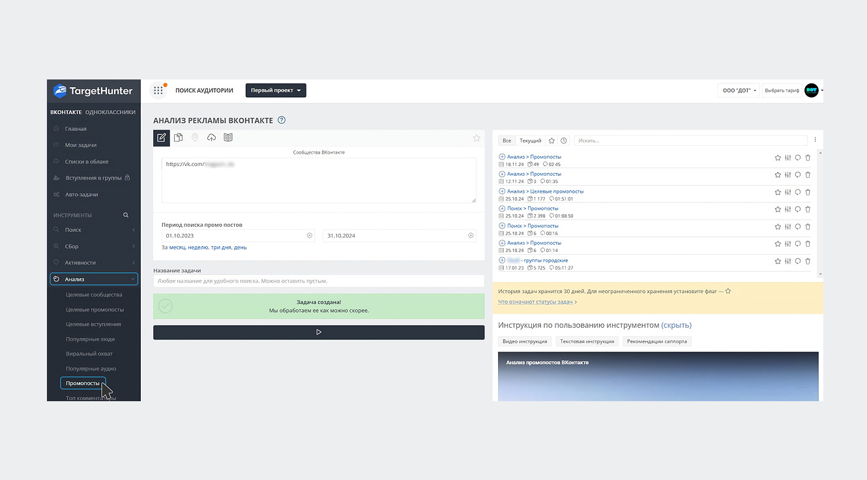Screen dimensions: 867x480
Task: Expand the Поиск section in sidebar
Action: pyautogui.click(x=95, y=230)
